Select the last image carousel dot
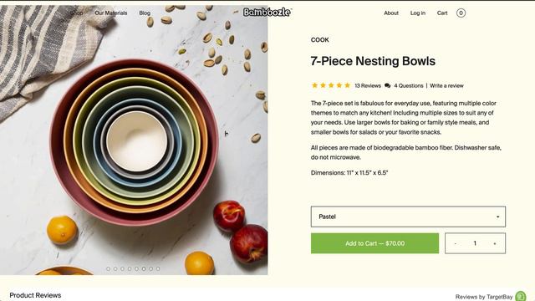This screenshot has height=301, width=535. (158, 269)
